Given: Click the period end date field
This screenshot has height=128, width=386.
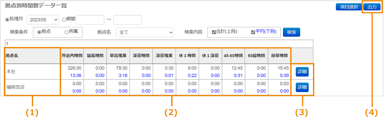Looking at the screenshot, I should [127, 20].
